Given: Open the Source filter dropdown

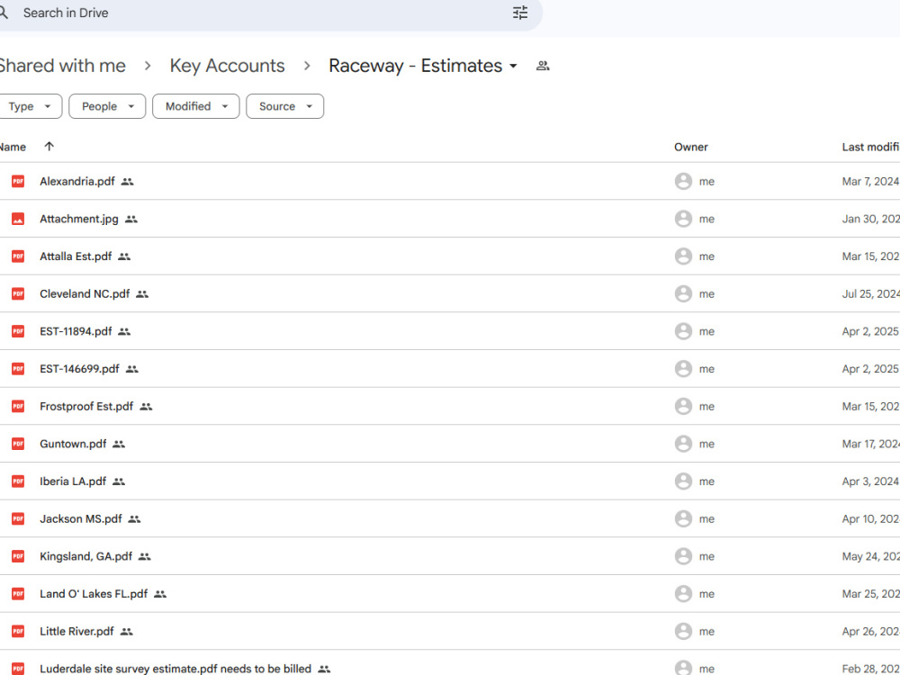Looking at the screenshot, I should click(284, 106).
